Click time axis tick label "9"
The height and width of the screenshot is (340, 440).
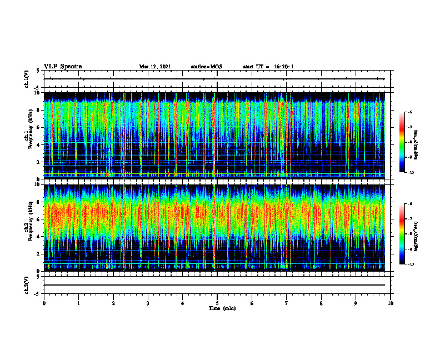tap(356, 303)
